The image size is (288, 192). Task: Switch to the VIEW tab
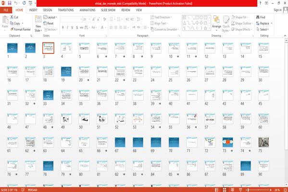139,10
